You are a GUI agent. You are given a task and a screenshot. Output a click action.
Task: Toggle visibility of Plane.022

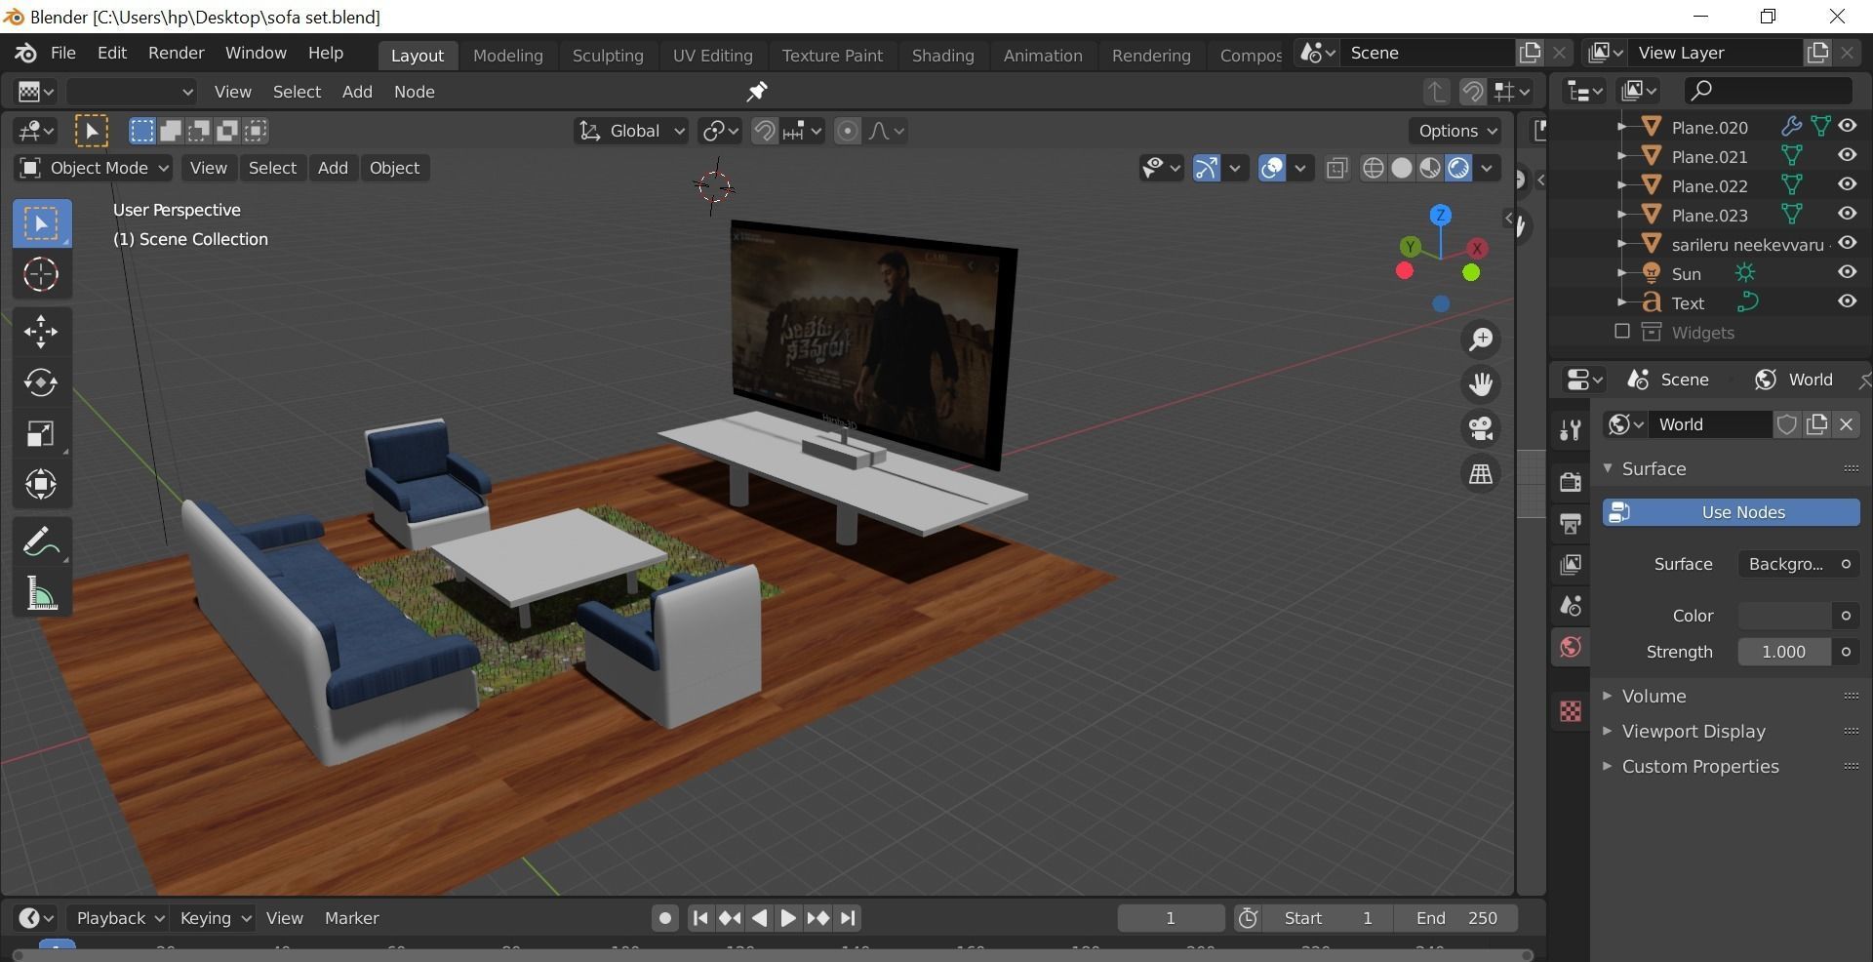[1848, 184]
